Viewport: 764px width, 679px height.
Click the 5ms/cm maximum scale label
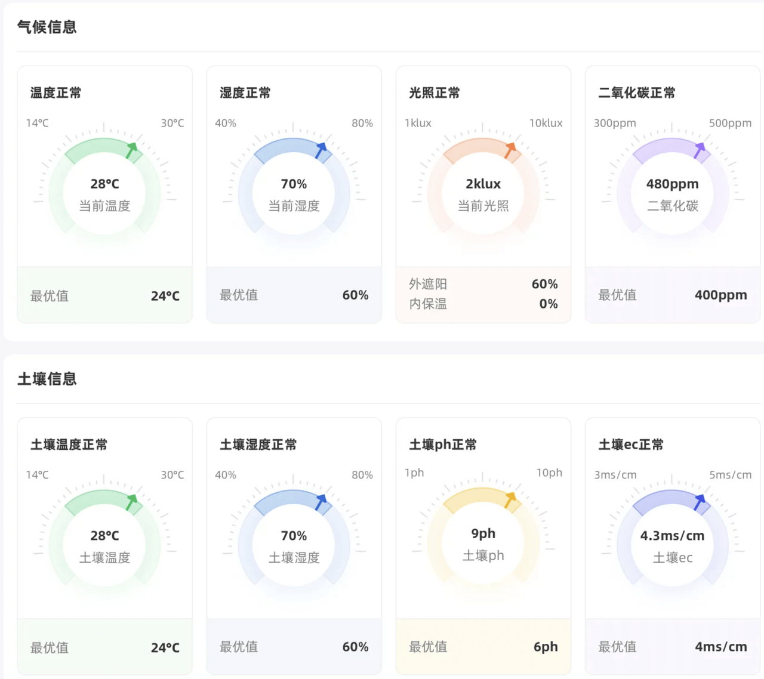[x=731, y=475]
